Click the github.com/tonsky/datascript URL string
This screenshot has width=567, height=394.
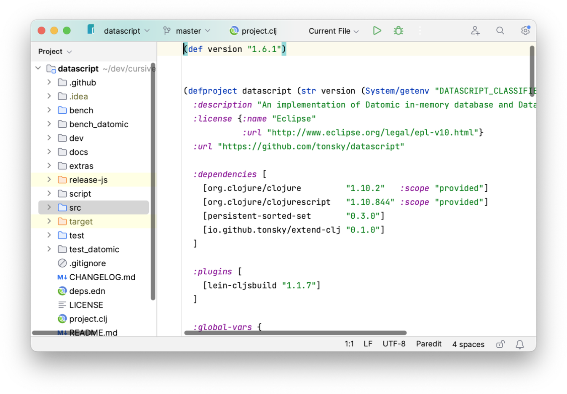tap(311, 146)
